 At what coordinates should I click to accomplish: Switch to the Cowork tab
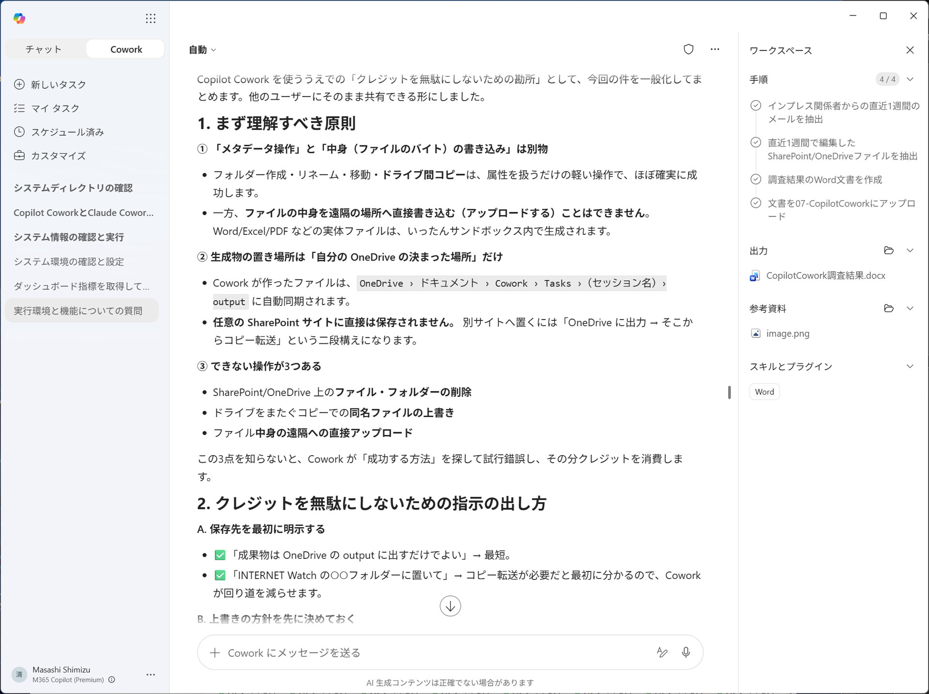click(x=126, y=49)
